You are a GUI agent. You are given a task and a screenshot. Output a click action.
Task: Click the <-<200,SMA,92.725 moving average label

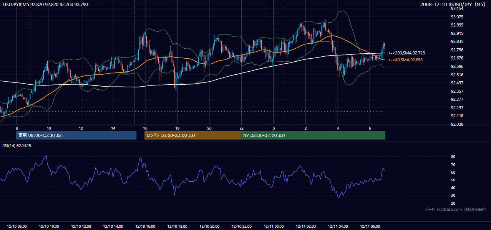click(x=406, y=53)
